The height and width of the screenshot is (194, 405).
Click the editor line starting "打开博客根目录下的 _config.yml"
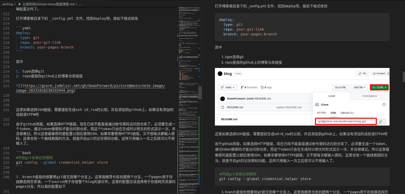77,18
